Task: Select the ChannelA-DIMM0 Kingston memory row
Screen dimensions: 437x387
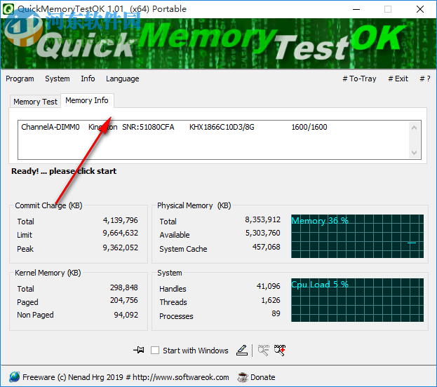Action: (x=213, y=127)
